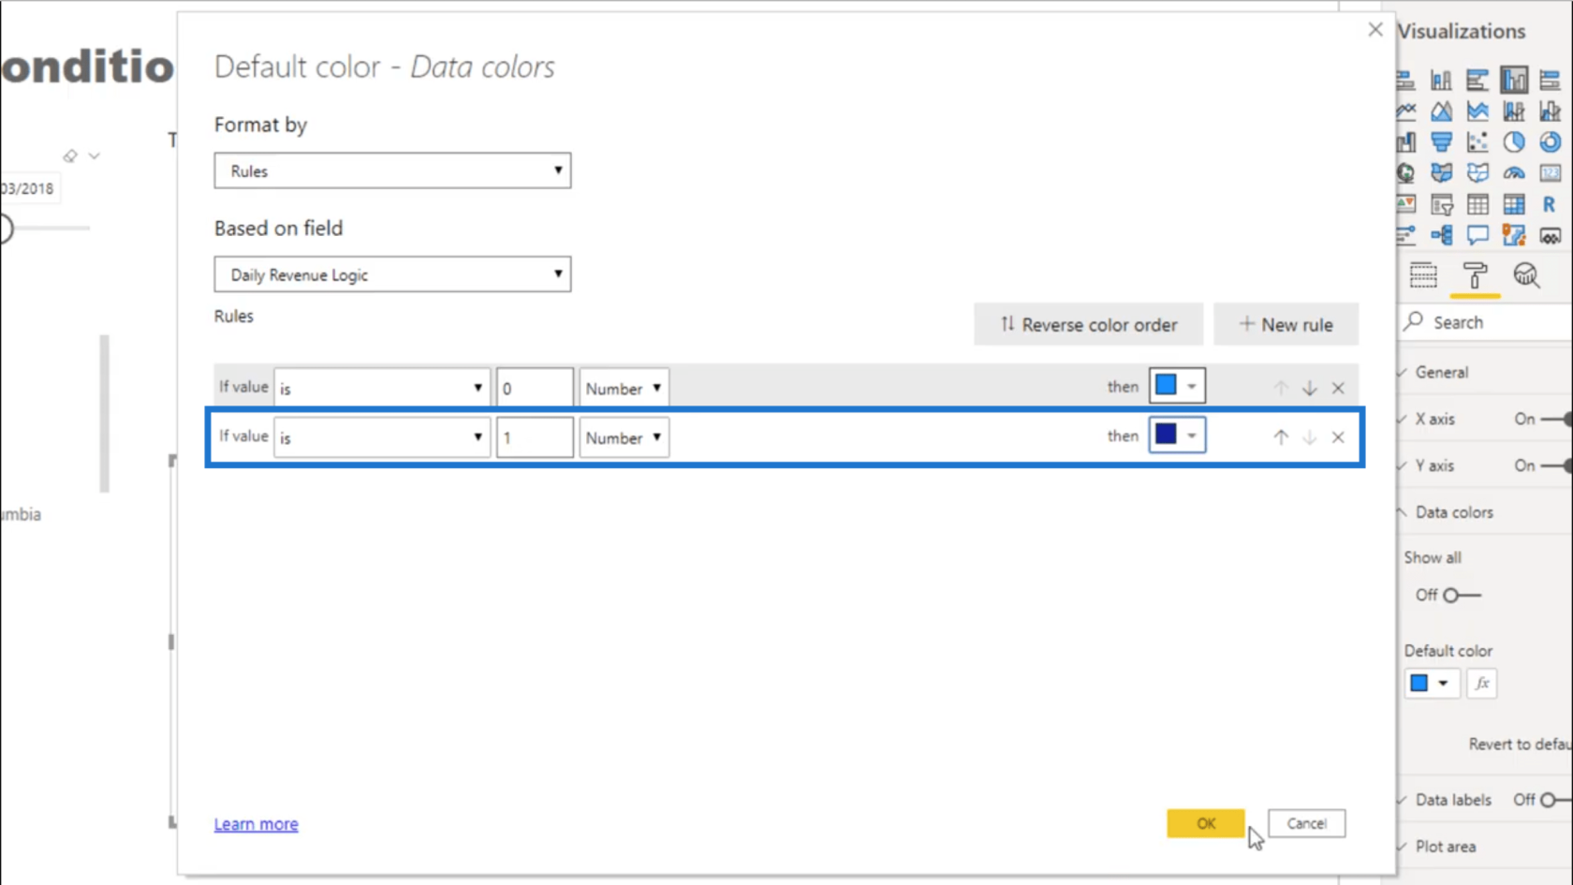Open operator dropdown for the value 1 rule

click(382, 437)
